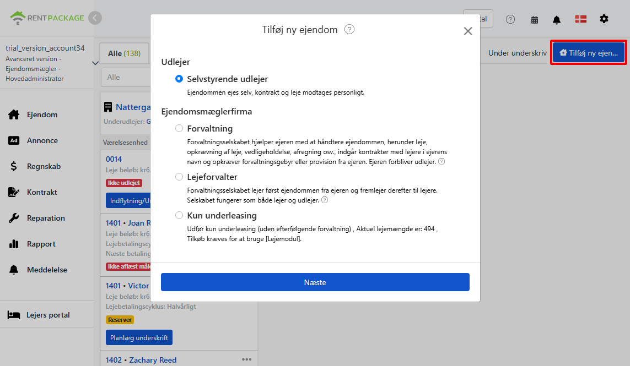The width and height of the screenshot is (630, 366).
Task: Click info icon after Lejeforvalter description
Action: coord(325,200)
